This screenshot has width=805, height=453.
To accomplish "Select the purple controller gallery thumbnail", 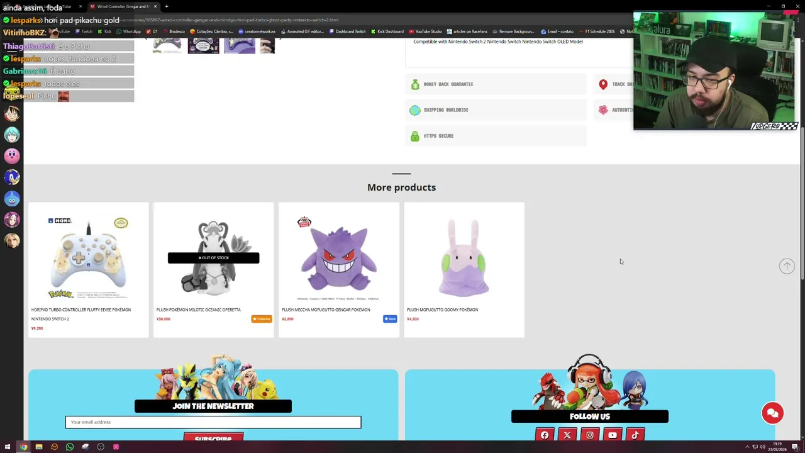I will [x=240, y=46].
